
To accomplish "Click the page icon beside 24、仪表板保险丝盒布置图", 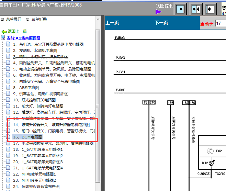I will click(x=8, y=186).
